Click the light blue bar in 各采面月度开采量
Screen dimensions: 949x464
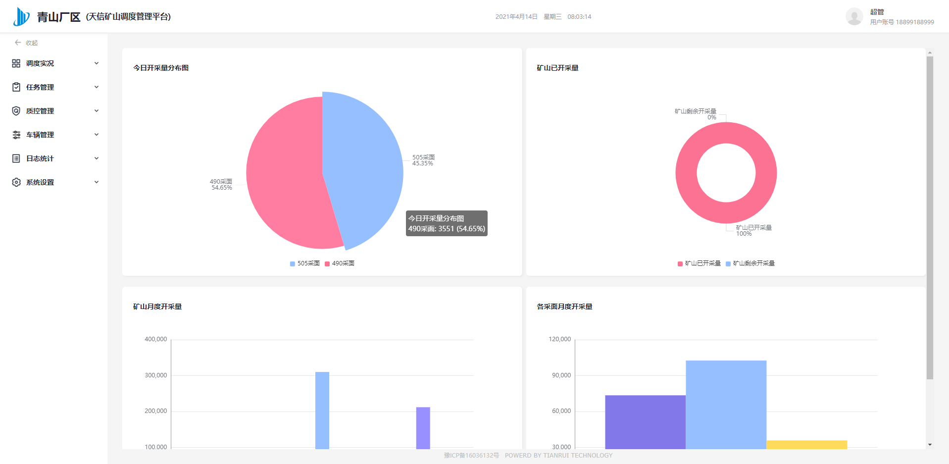726,405
